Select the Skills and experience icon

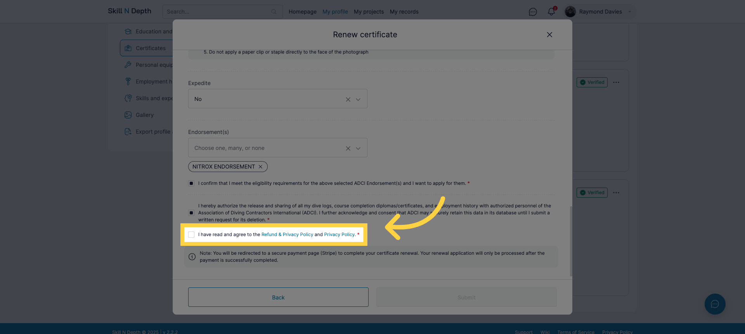pyautogui.click(x=128, y=98)
